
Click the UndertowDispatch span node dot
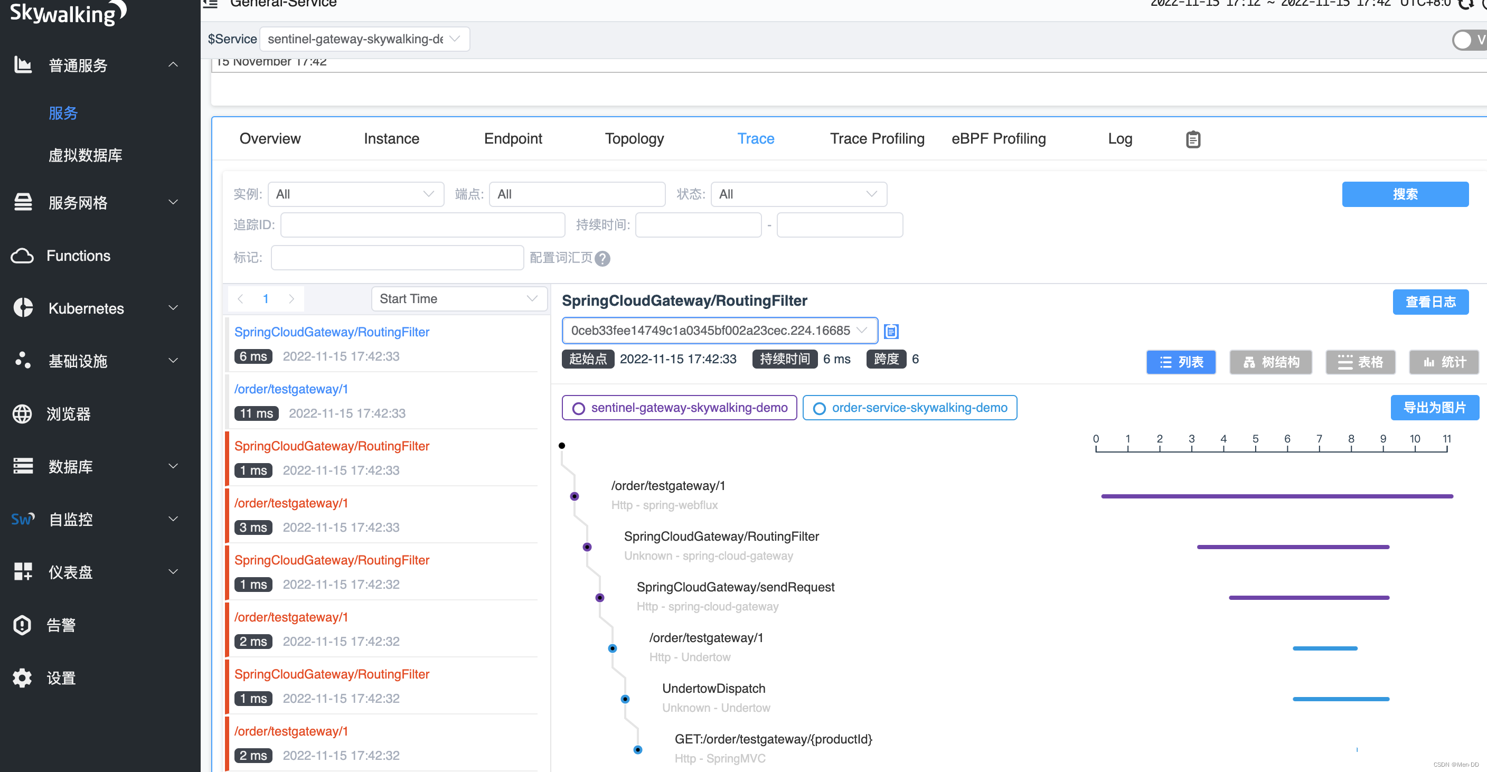tap(625, 699)
